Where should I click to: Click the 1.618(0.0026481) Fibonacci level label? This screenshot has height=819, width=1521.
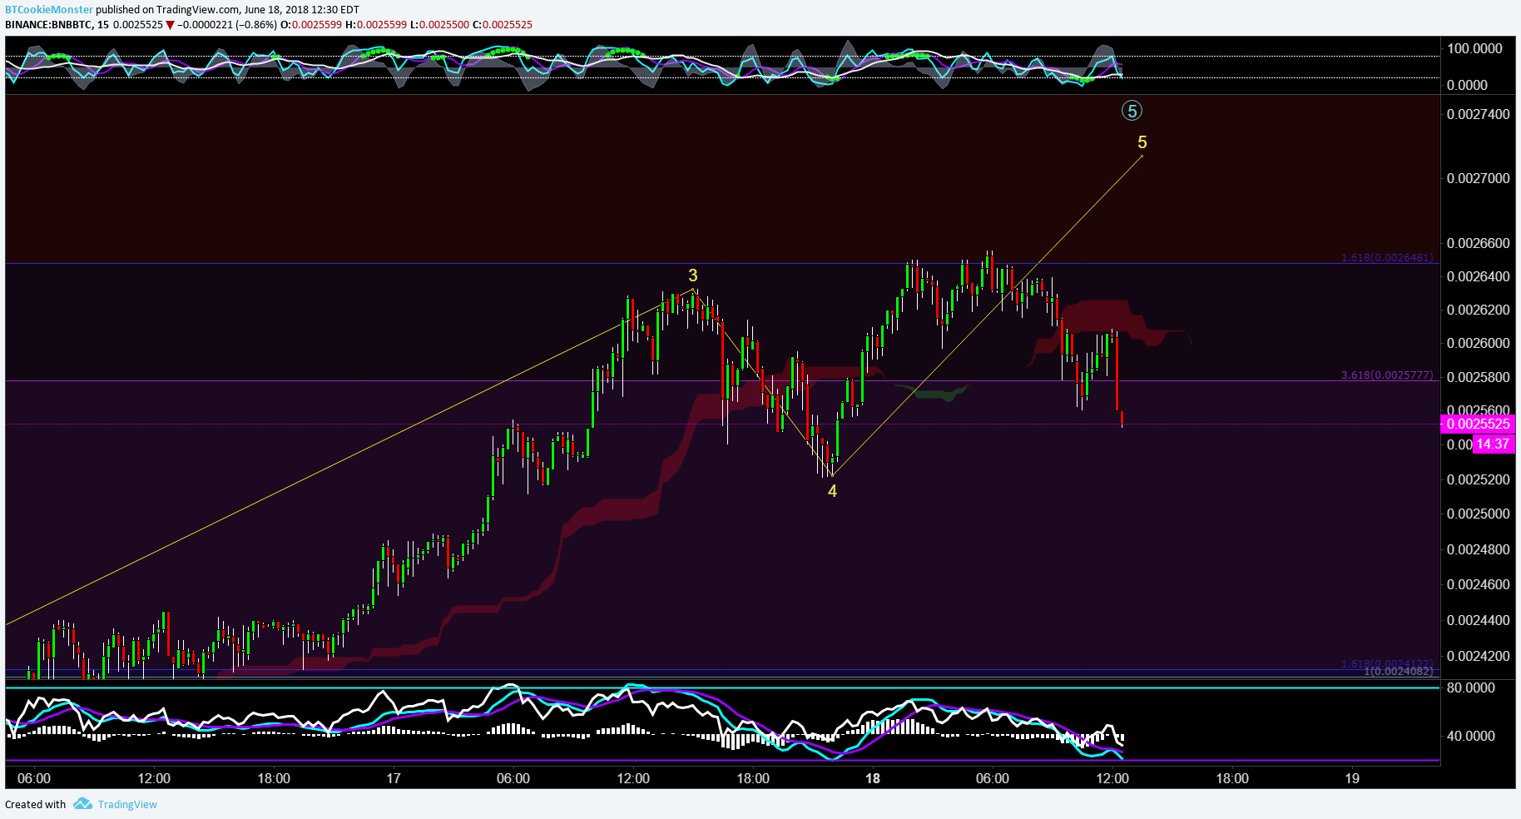point(1387,257)
